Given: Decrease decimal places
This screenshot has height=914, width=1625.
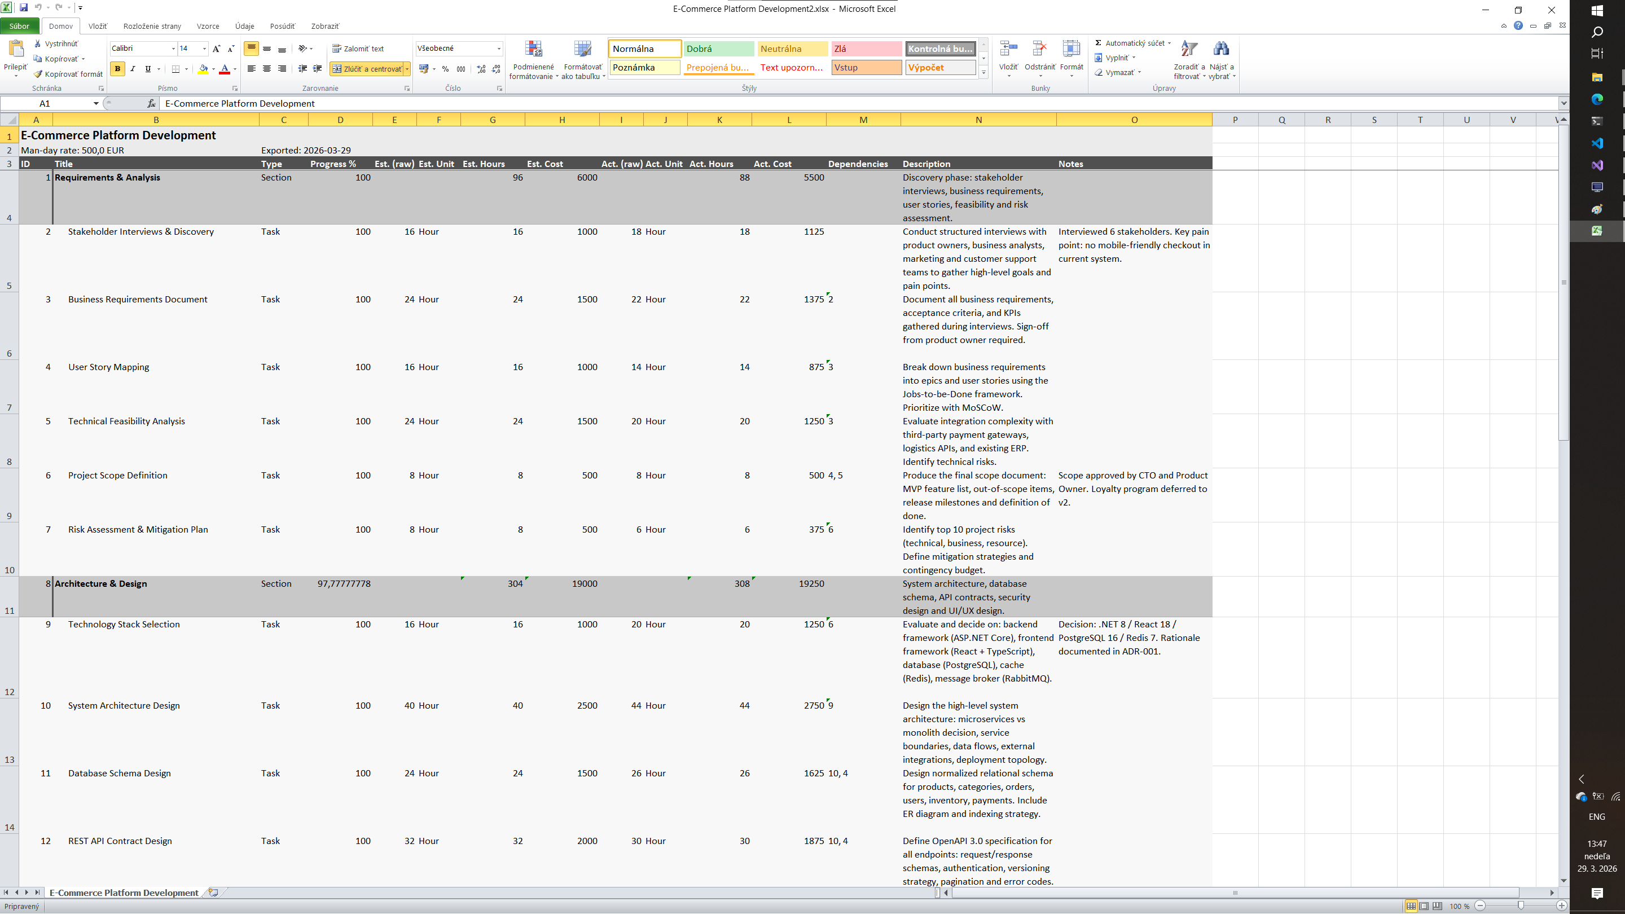Looking at the screenshot, I should 497,69.
